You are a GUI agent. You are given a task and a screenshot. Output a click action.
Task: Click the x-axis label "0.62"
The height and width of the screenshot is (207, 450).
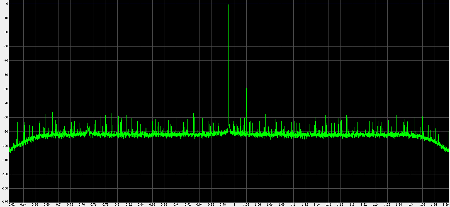pos(11,205)
